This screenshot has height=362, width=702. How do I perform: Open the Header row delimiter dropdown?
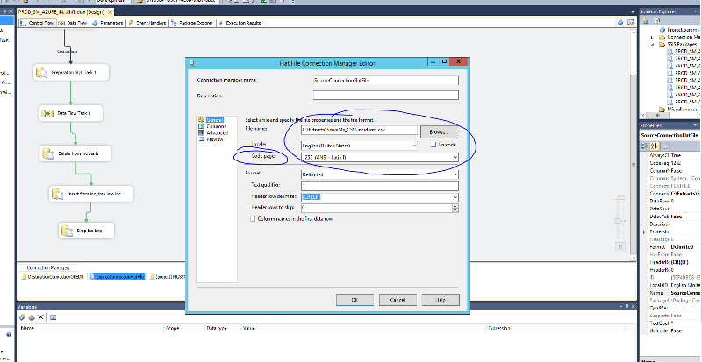point(455,197)
